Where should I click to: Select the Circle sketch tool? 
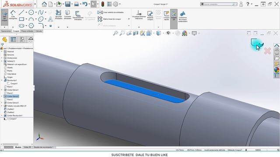[x=31, y=12]
